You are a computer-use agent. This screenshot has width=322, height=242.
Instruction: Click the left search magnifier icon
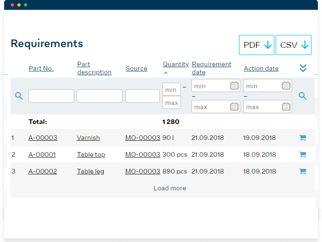(19, 96)
